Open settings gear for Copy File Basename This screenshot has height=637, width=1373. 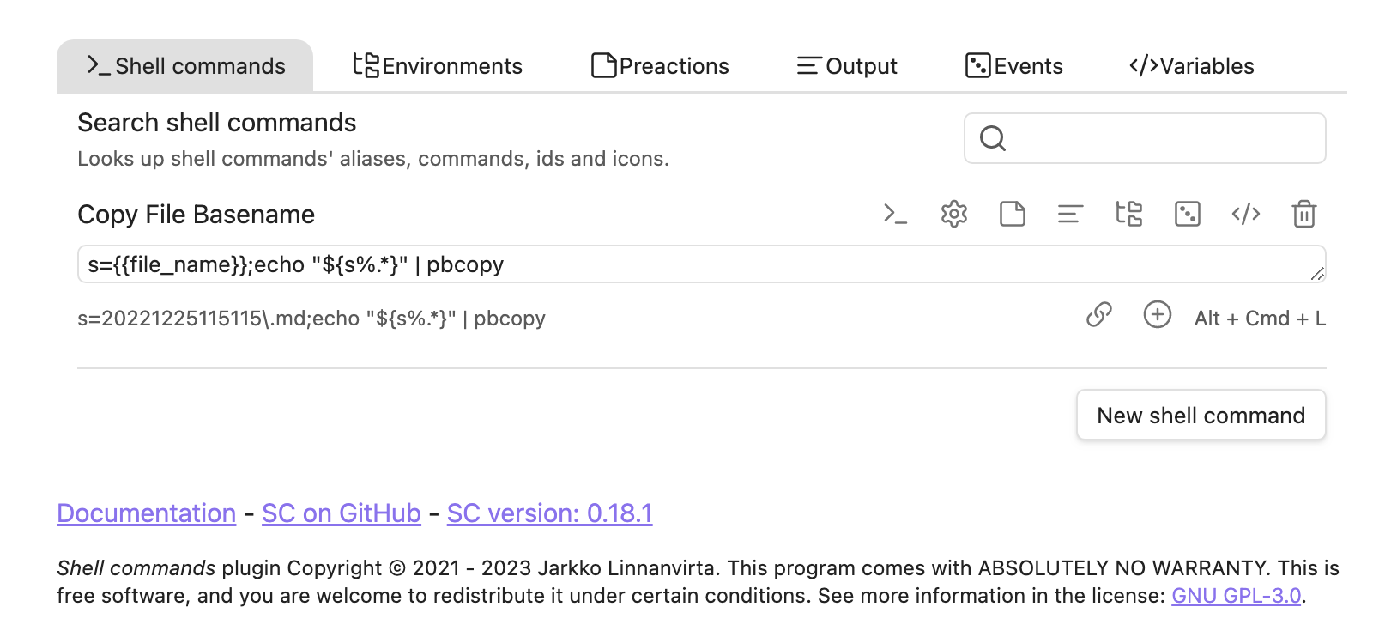(x=953, y=214)
